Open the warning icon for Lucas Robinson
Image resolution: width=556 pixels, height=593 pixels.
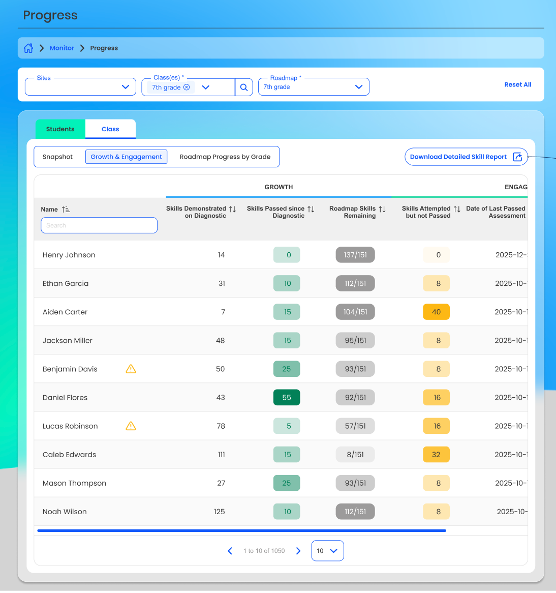pyautogui.click(x=131, y=426)
